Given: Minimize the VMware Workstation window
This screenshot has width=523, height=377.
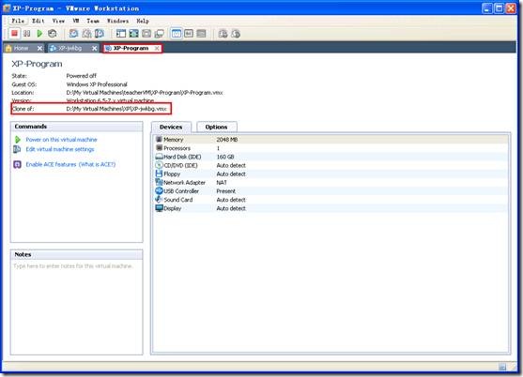Looking at the screenshot, I should tap(487, 8).
